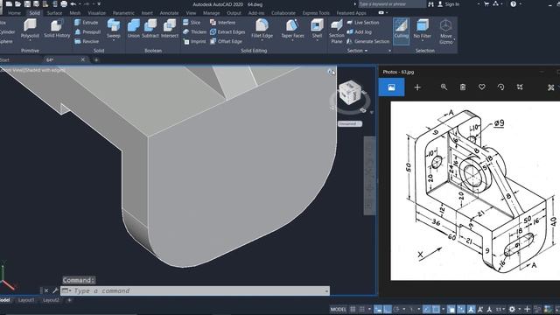This screenshot has width=560, height=315.
Task: Toggle snap mode in status bar
Action: (x=361, y=309)
